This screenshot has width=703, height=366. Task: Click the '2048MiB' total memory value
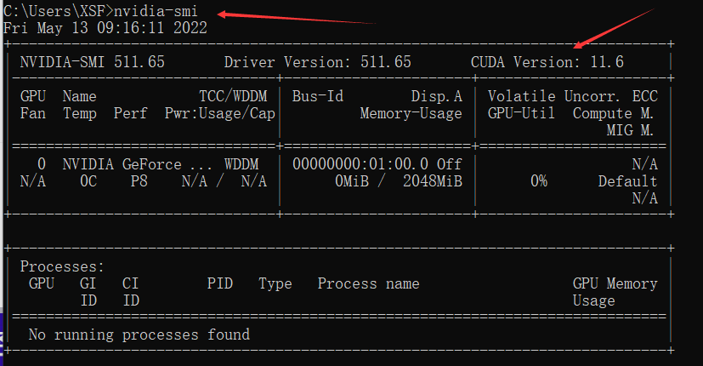[433, 181]
